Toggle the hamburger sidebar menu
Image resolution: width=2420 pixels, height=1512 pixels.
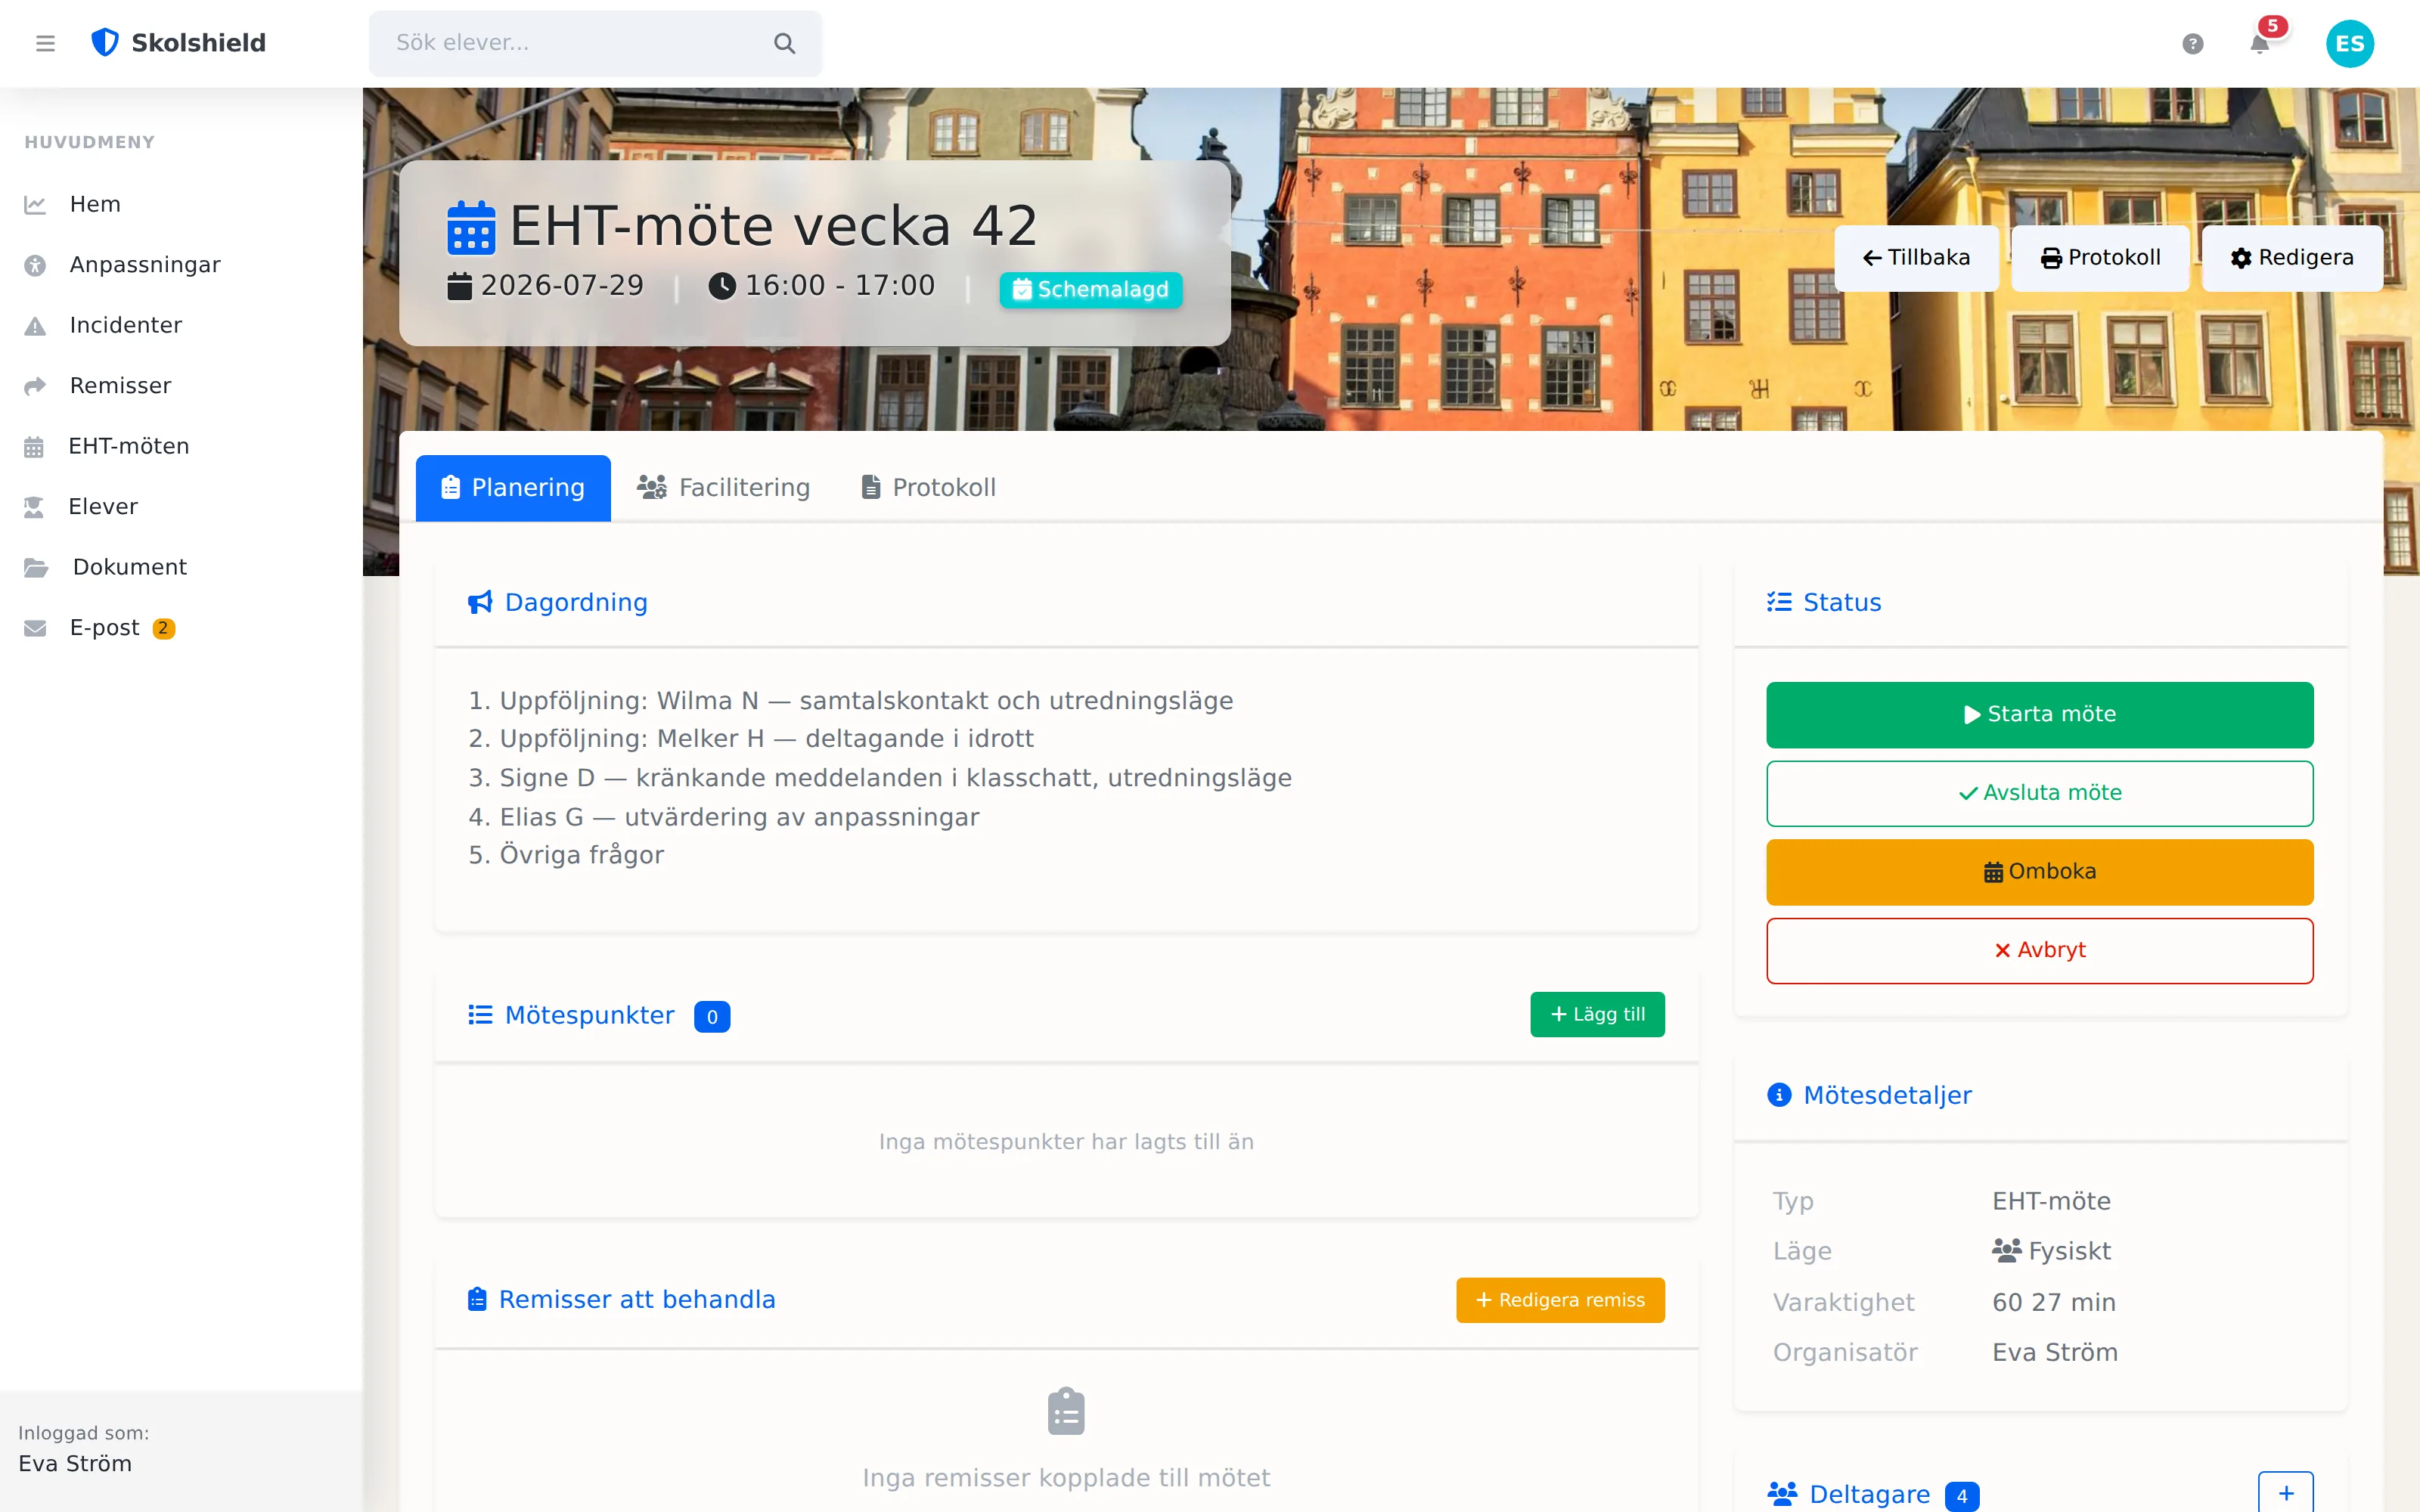45,43
